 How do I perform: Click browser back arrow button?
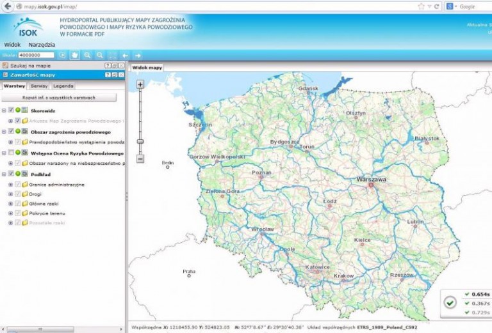(8, 6)
